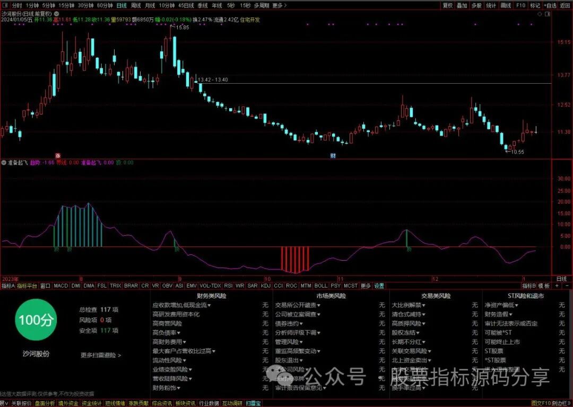Image resolution: width=573 pixels, height=407 pixels.
Task: Open the 综合资讯 bottom tab
Action: click(x=161, y=403)
